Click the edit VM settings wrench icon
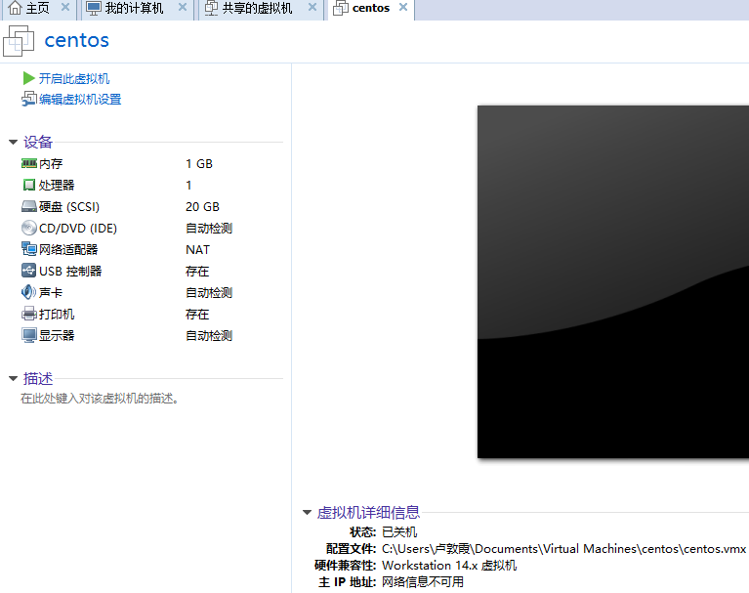Image resolution: width=749 pixels, height=593 pixels. click(x=28, y=99)
